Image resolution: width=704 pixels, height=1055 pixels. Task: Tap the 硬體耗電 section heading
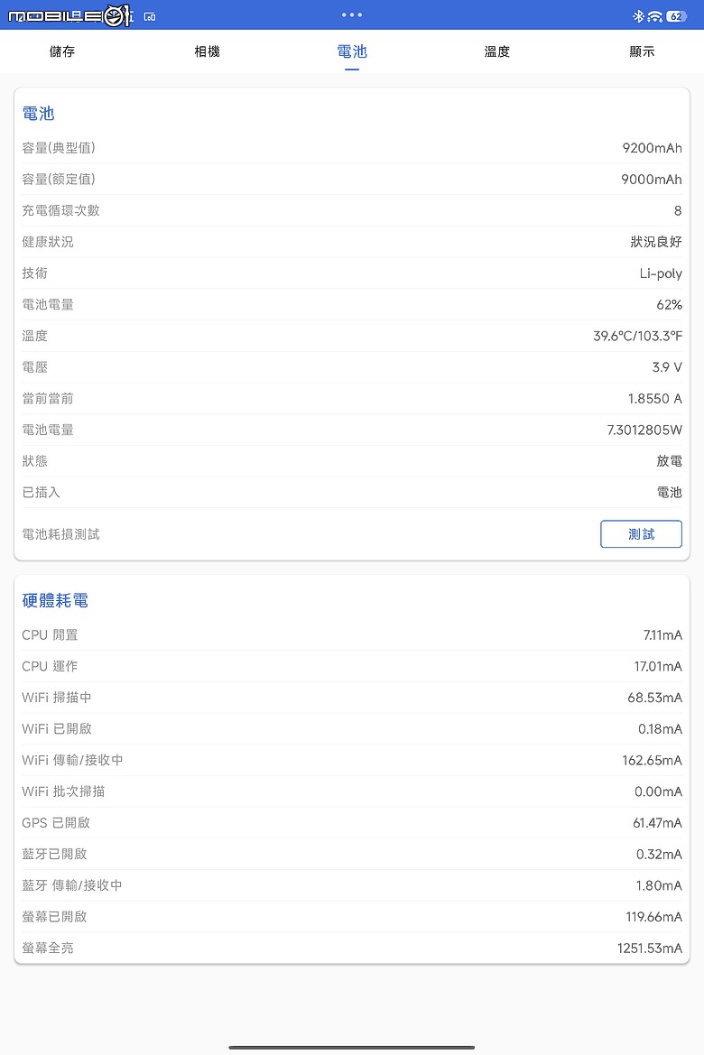coord(55,600)
